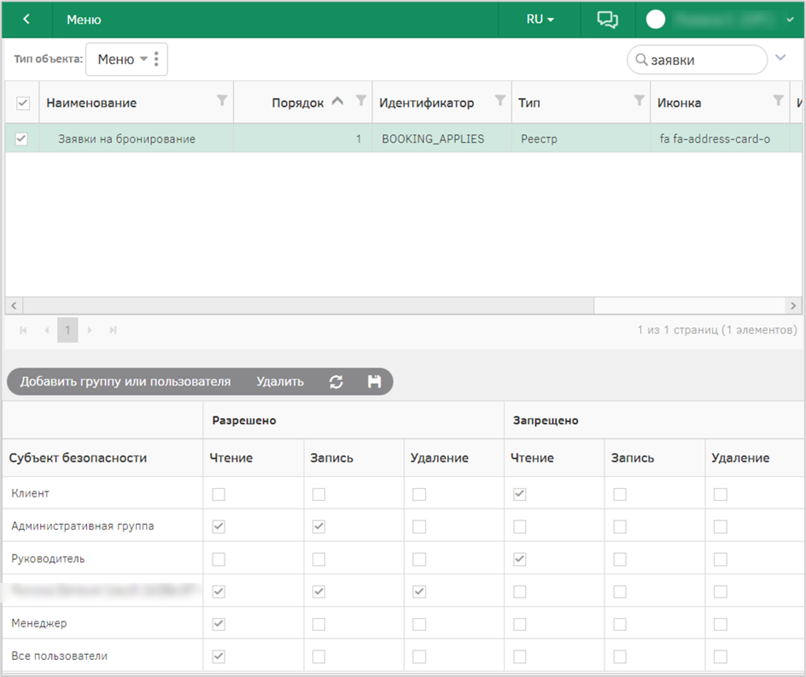806x677 pixels.
Task: Click Добавить группу или пользователя
Action: tap(126, 381)
